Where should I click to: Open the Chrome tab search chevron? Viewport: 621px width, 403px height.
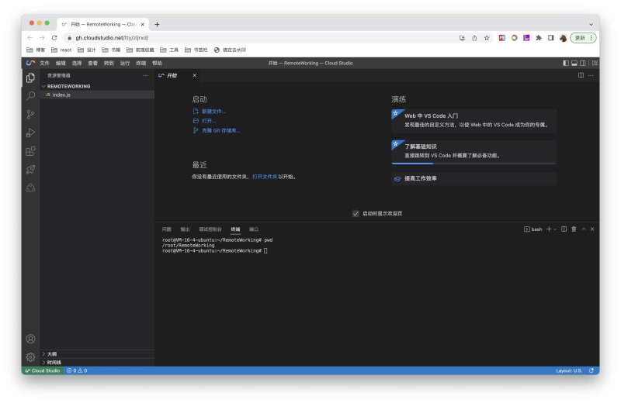coord(591,24)
